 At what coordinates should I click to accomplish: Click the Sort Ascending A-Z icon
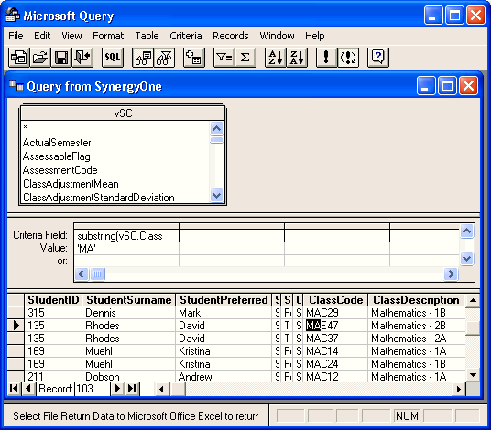[x=276, y=58]
